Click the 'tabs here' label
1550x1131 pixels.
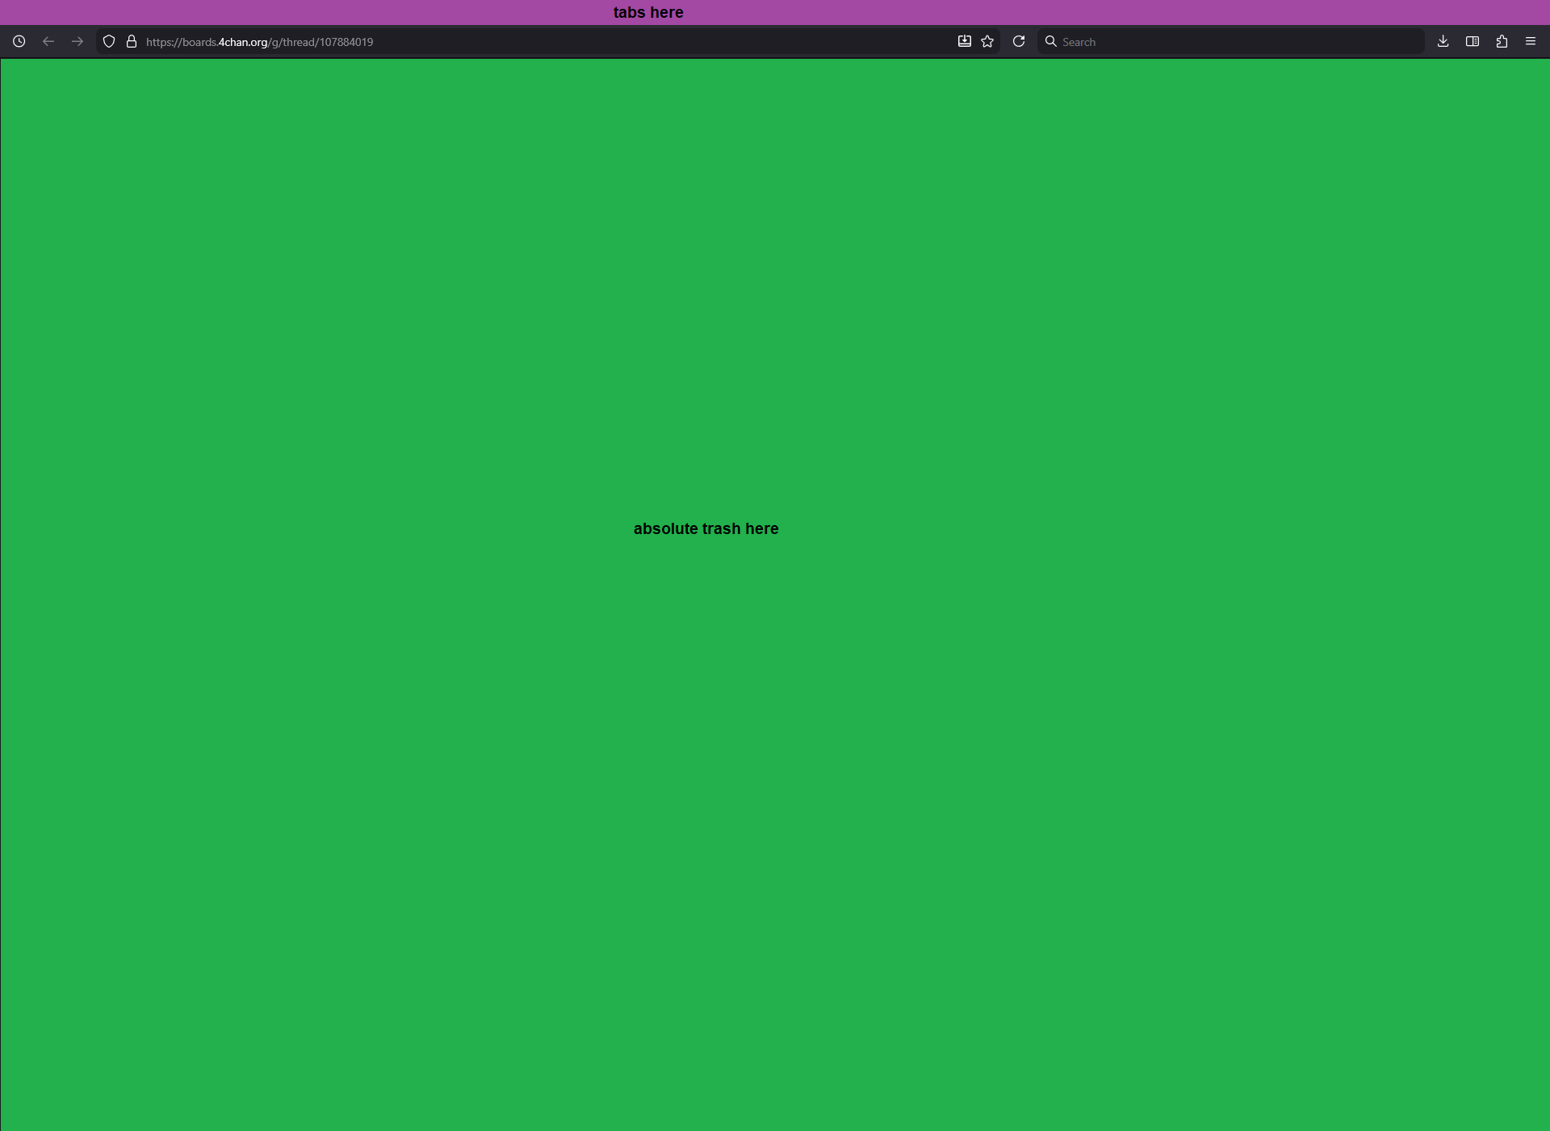[648, 12]
